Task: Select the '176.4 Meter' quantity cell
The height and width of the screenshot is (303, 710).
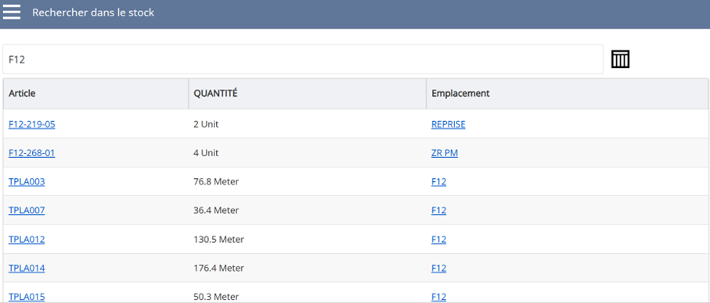Action: (x=308, y=268)
